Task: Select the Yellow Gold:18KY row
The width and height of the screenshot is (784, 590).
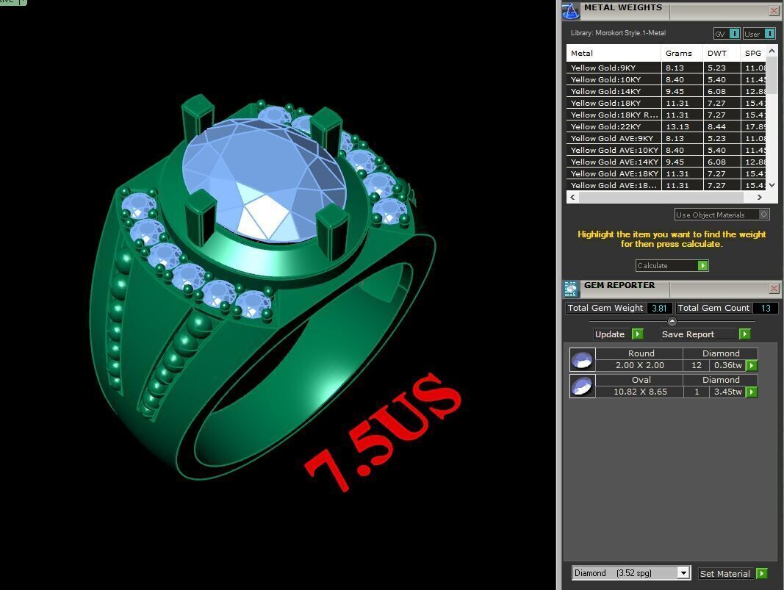Action: coord(666,103)
